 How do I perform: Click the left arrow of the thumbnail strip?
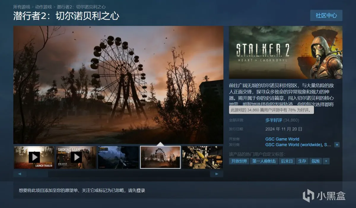[20, 174]
